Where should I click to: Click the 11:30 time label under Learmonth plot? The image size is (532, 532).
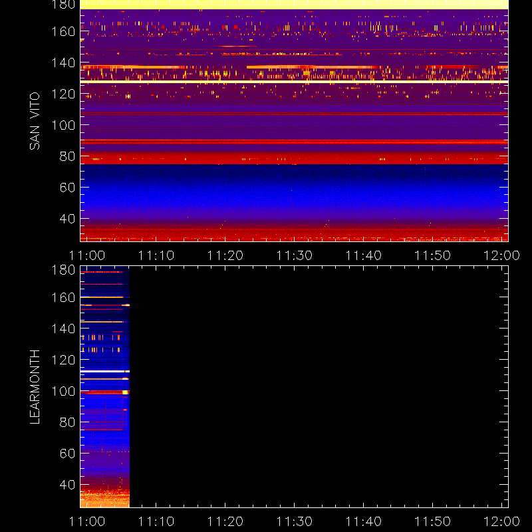[294, 521]
